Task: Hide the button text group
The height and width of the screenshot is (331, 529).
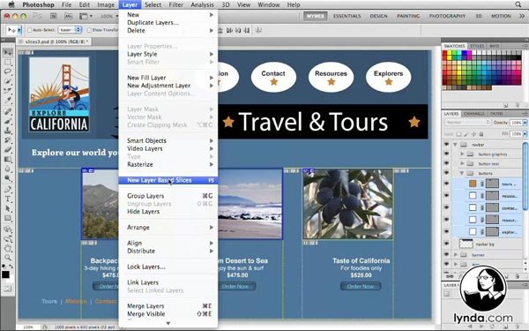Action: pyautogui.click(x=447, y=163)
